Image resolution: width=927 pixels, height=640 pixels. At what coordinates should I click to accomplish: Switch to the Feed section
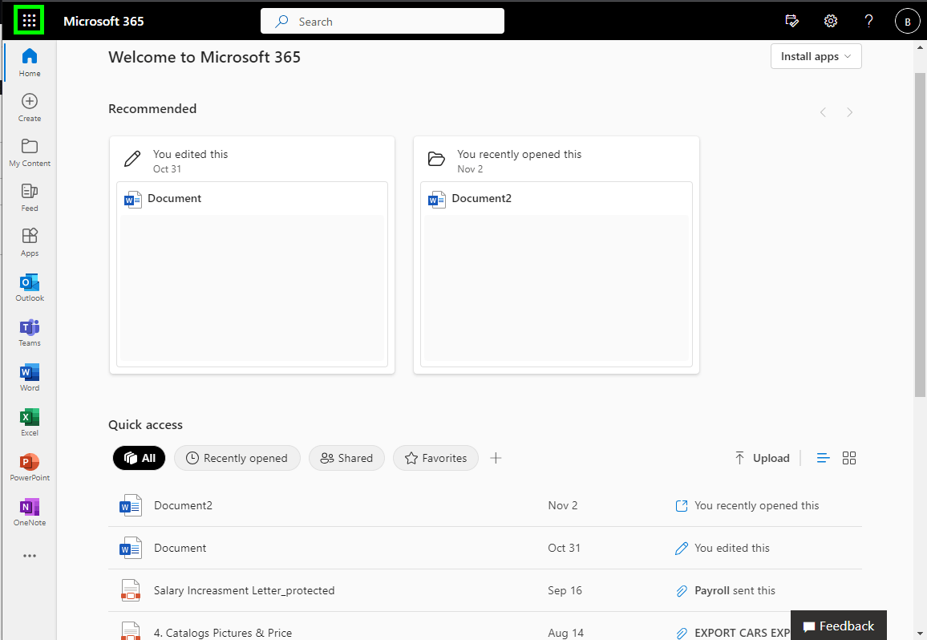(x=29, y=196)
